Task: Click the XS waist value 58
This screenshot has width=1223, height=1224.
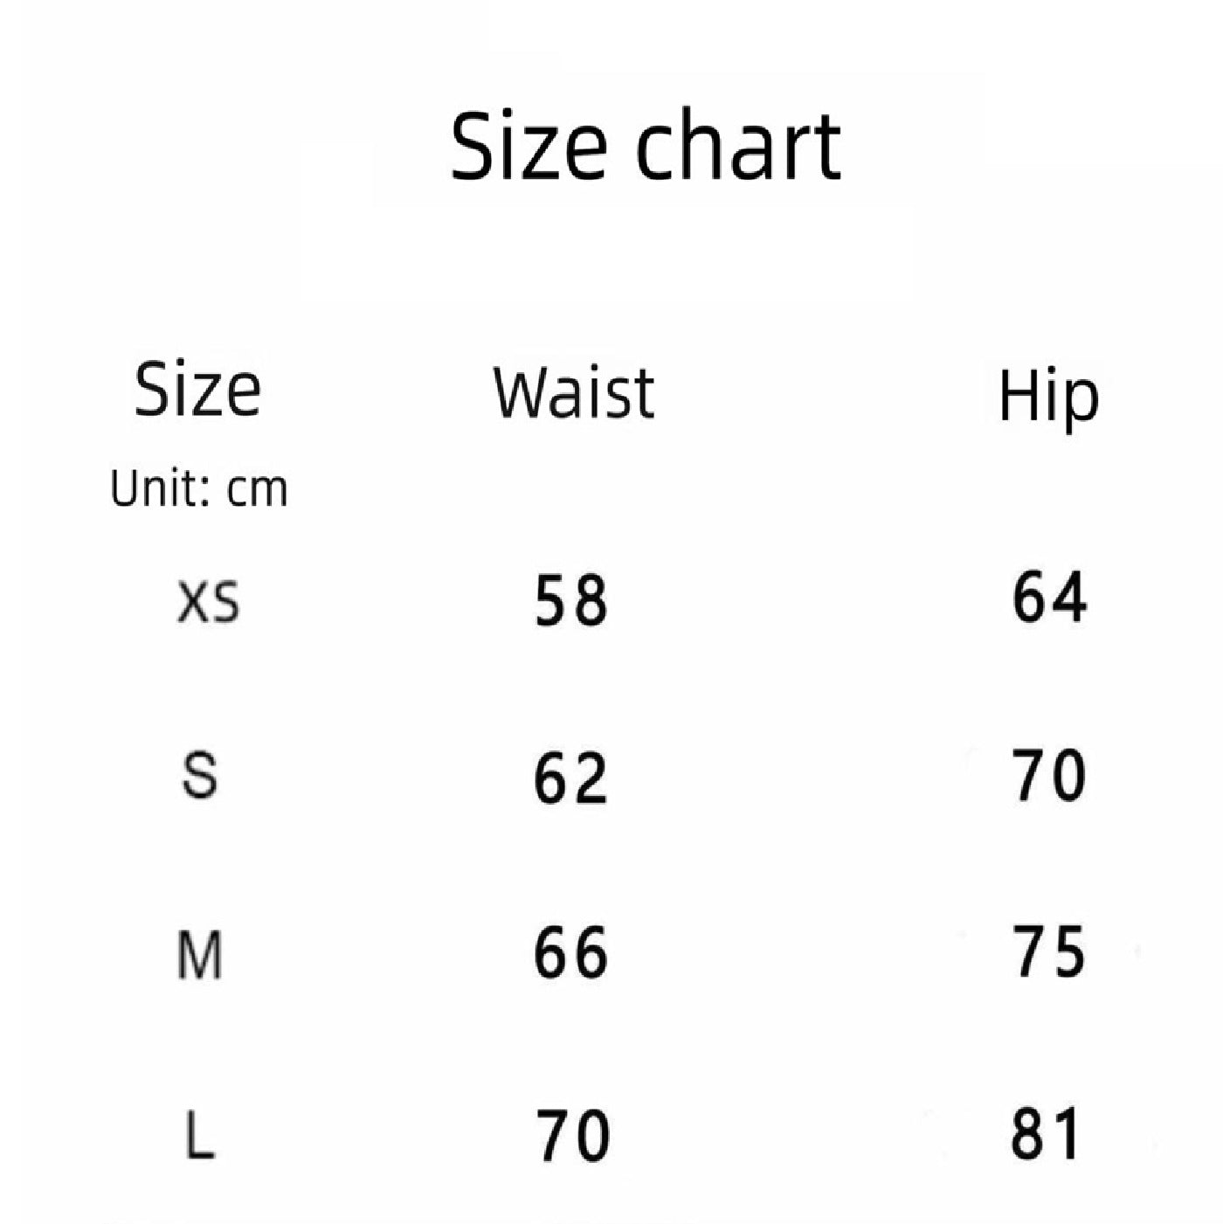Action: tap(570, 601)
